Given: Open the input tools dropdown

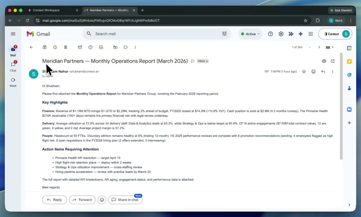Looking at the screenshot, I should click(330, 47).
